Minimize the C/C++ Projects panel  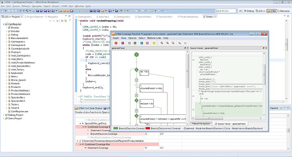(x=66, y=16)
